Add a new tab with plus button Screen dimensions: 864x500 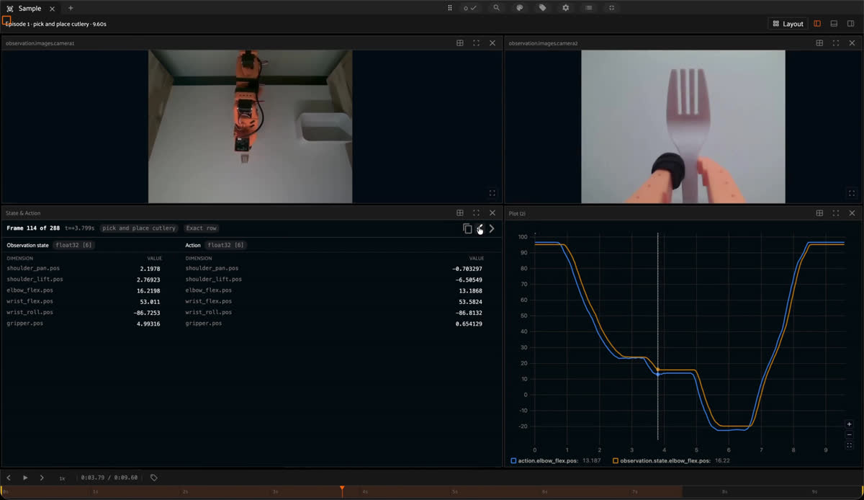[70, 8]
